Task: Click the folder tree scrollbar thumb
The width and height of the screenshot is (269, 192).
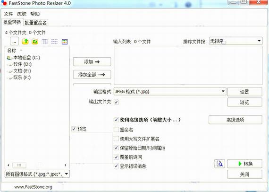Action: point(19,165)
